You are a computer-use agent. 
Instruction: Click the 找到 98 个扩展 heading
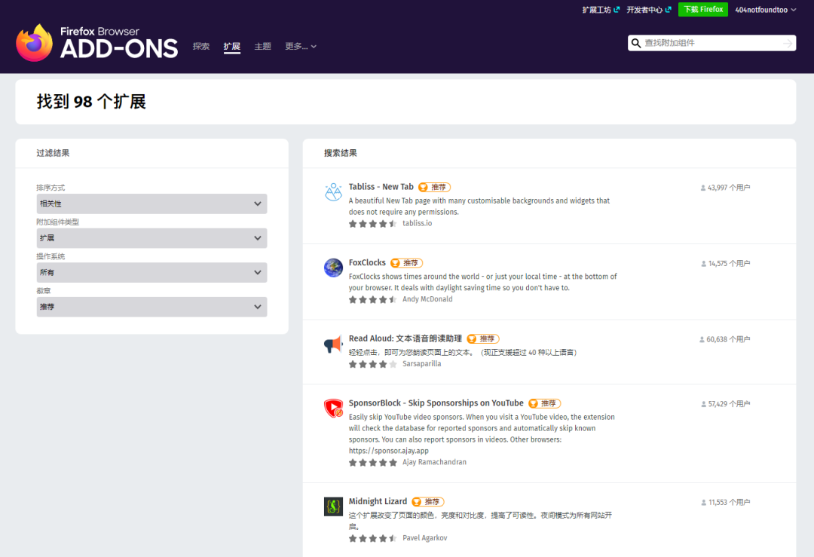tap(91, 102)
